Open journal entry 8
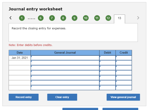This screenshot has width=166, height=110. coord(63,18)
